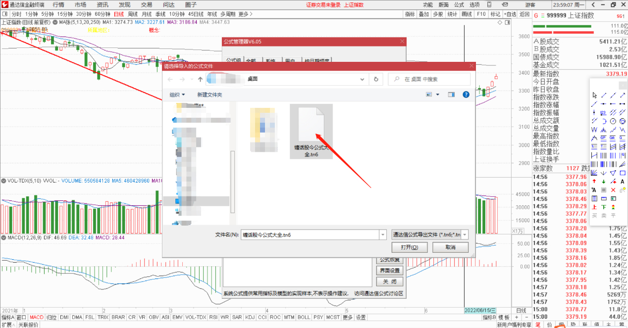The width and height of the screenshot is (628, 328).
Task: Click 公式恢复 button in formula manager
Action: 389,259
